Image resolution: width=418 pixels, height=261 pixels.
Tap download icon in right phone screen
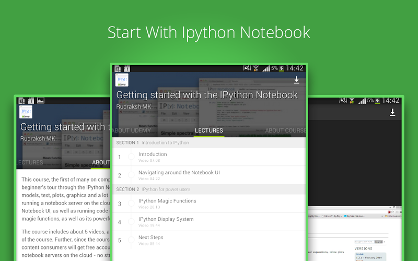tap(392, 112)
